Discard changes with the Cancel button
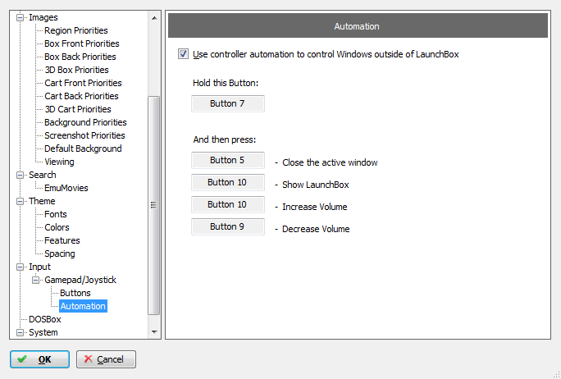This screenshot has height=379, width=561. (x=106, y=359)
